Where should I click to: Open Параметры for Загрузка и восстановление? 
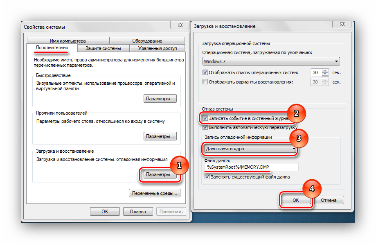[x=160, y=174]
